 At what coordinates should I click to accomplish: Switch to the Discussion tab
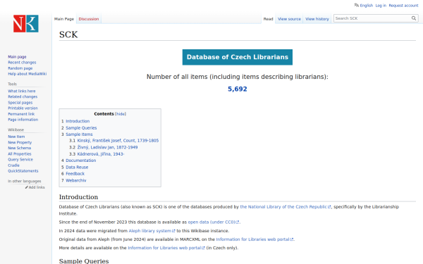click(89, 19)
